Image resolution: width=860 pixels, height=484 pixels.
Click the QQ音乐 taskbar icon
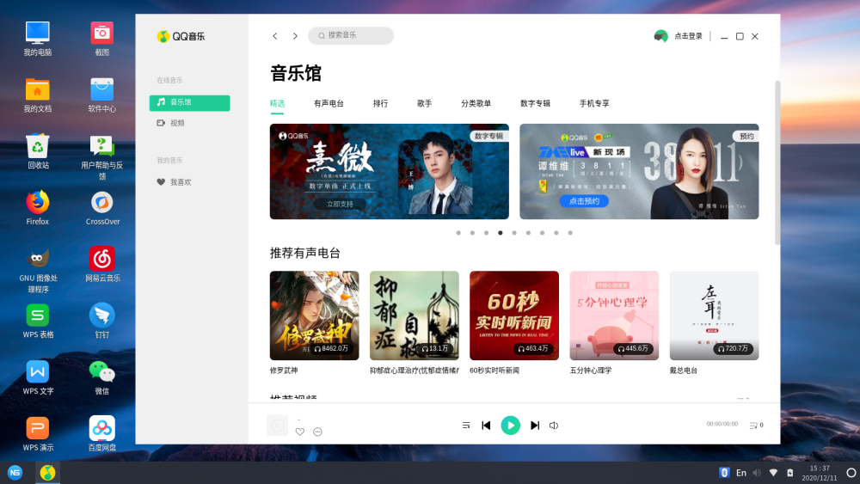point(47,473)
